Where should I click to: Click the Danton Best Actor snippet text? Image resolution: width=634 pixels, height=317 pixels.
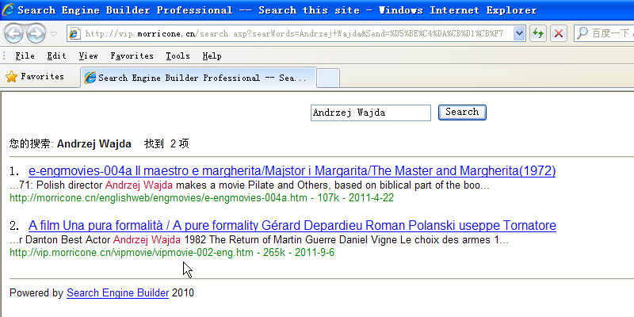coord(259,240)
